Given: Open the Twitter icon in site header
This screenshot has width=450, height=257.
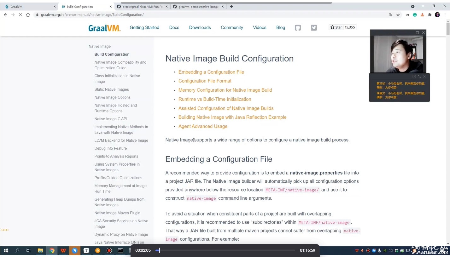Looking at the screenshot, I should pyautogui.click(x=314, y=28).
